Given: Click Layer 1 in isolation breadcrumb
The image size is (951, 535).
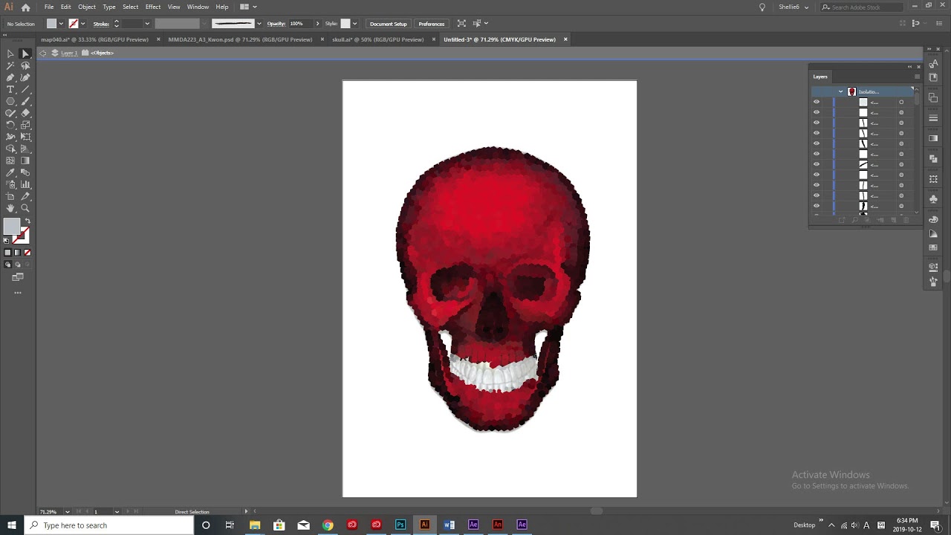Looking at the screenshot, I should tap(69, 53).
